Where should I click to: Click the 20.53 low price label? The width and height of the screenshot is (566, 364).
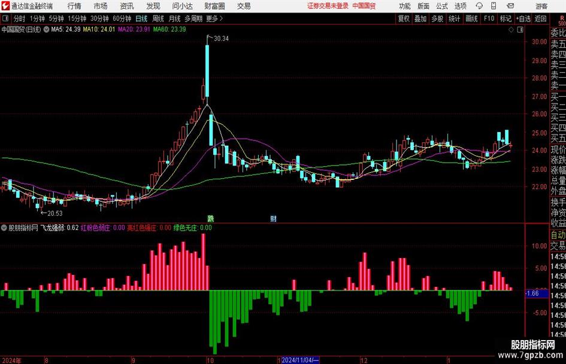(x=55, y=213)
